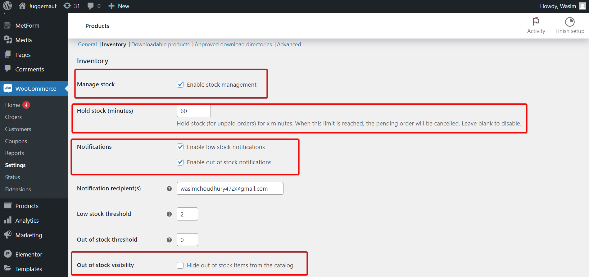Open the Orders submenu item

[13, 117]
